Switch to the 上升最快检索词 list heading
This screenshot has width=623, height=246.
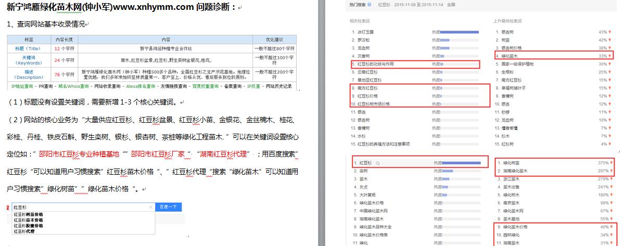507,21
